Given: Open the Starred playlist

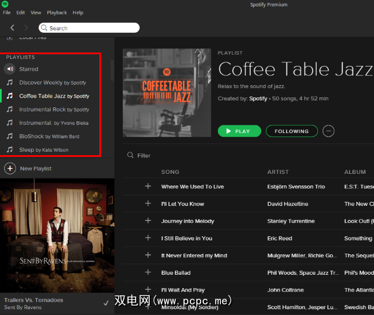Looking at the screenshot, I should (29, 69).
